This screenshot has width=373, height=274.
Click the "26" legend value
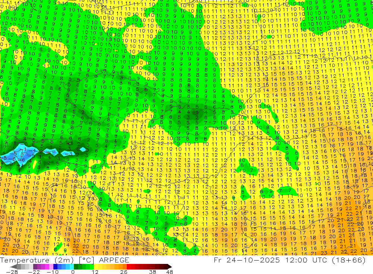point(124,272)
